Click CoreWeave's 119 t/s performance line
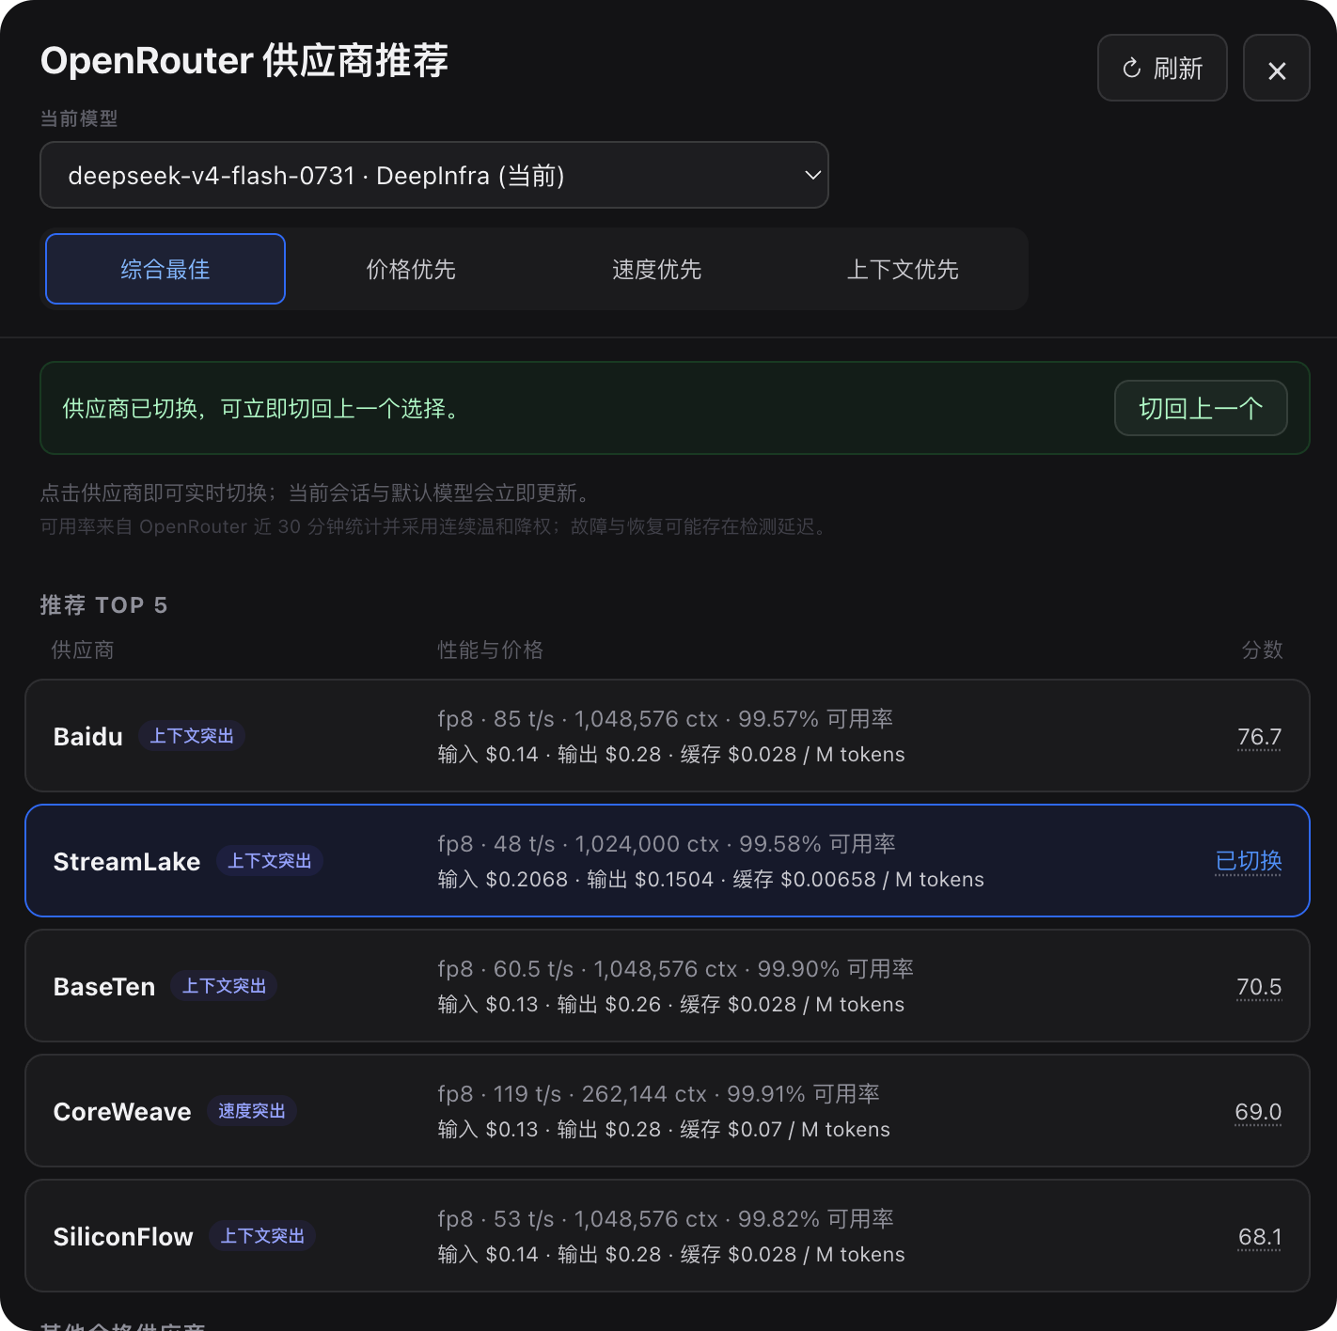 click(658, 1094)
